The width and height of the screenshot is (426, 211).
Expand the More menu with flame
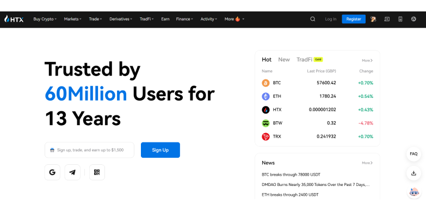234,19
